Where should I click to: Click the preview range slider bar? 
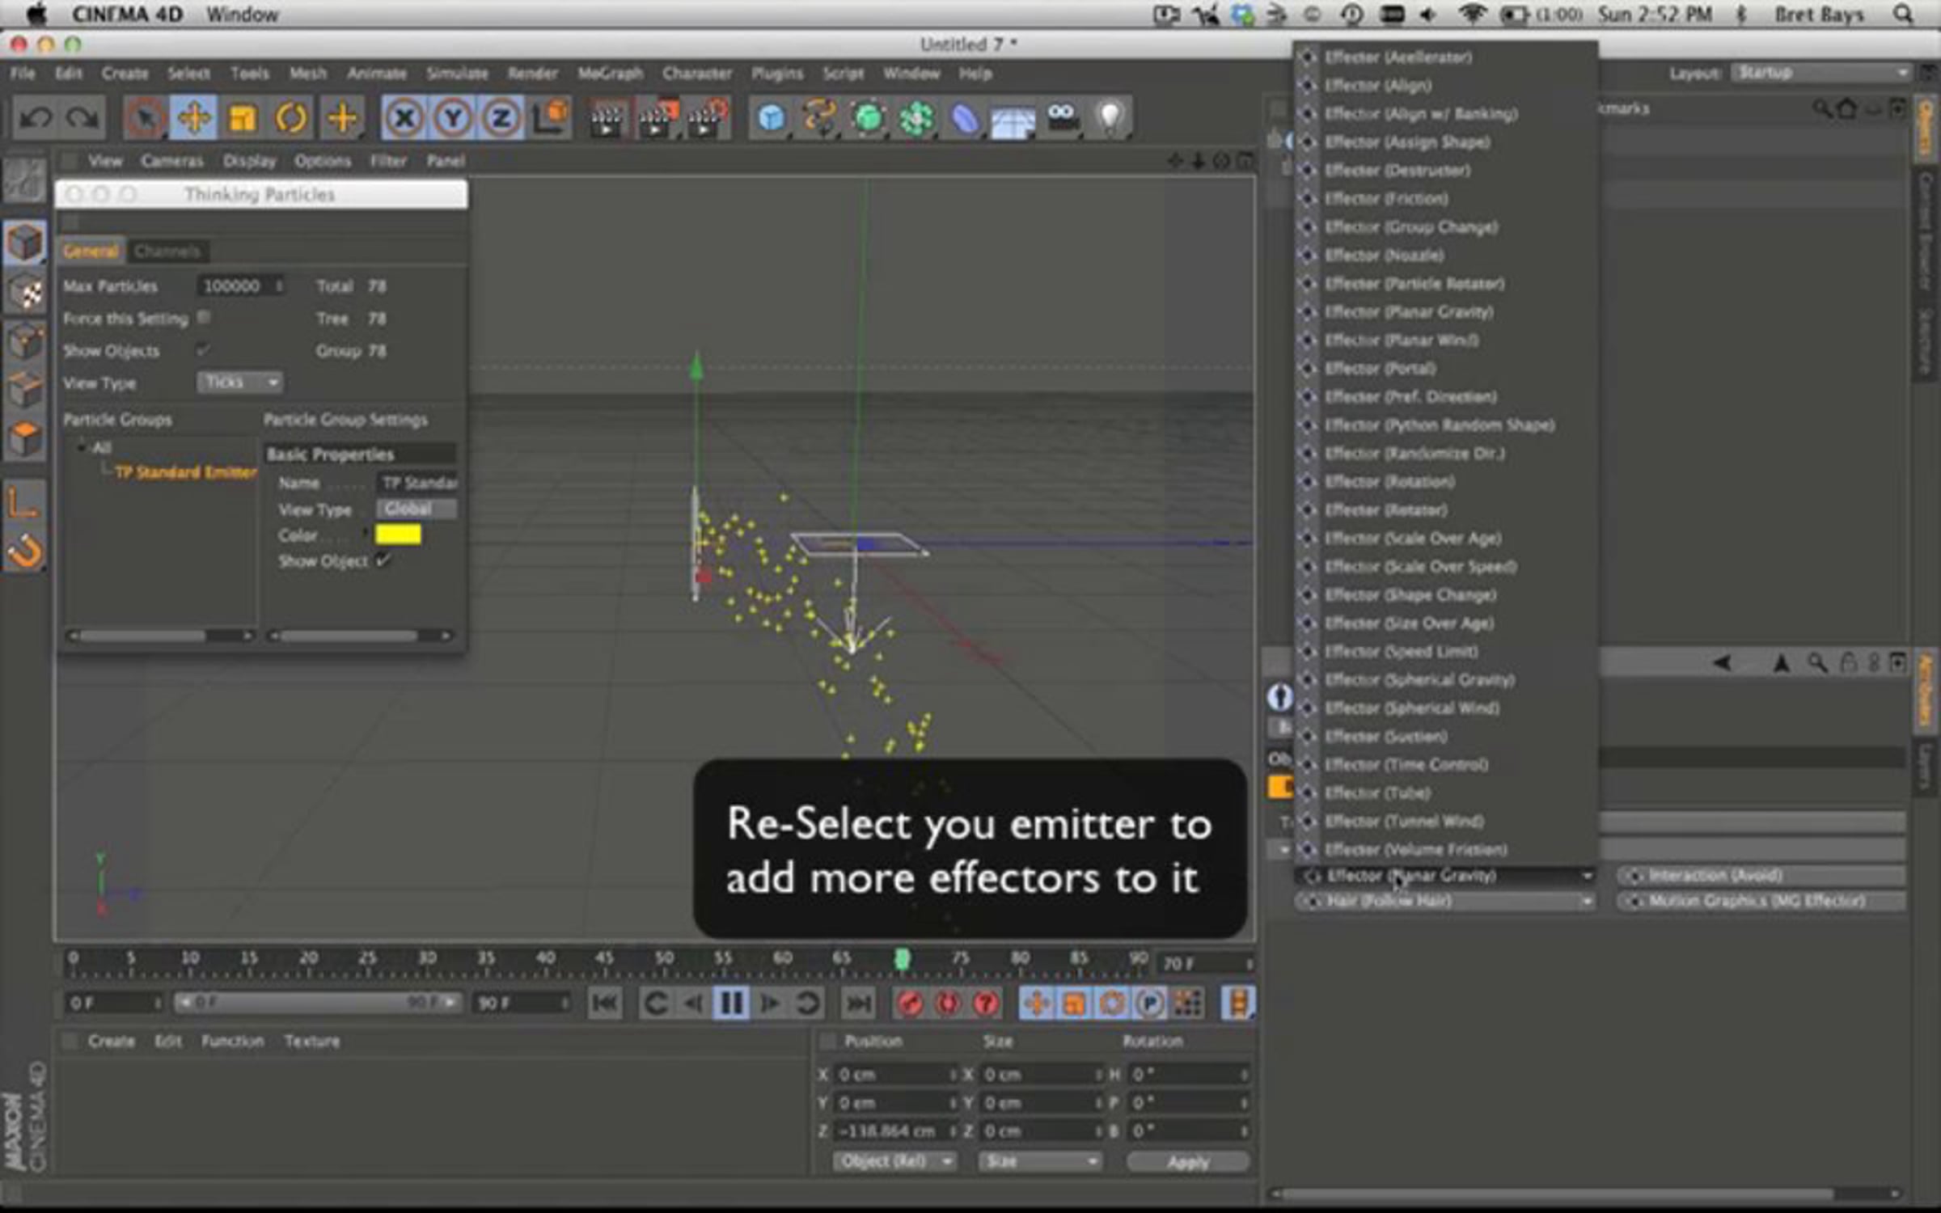(318, 1004)
